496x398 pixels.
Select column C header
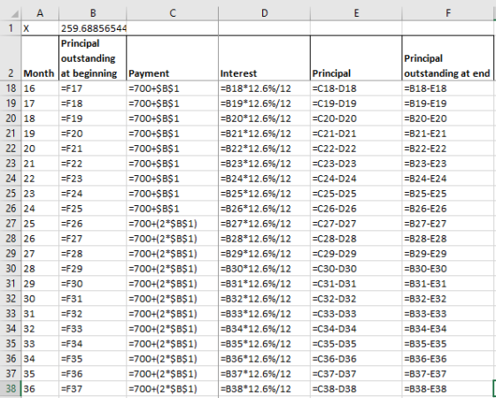173,13
